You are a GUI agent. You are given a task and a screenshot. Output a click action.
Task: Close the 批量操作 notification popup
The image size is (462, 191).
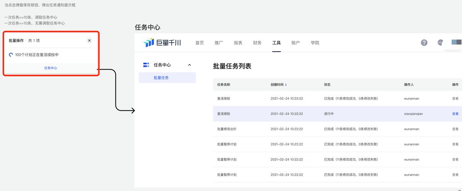tap(89, 40)
